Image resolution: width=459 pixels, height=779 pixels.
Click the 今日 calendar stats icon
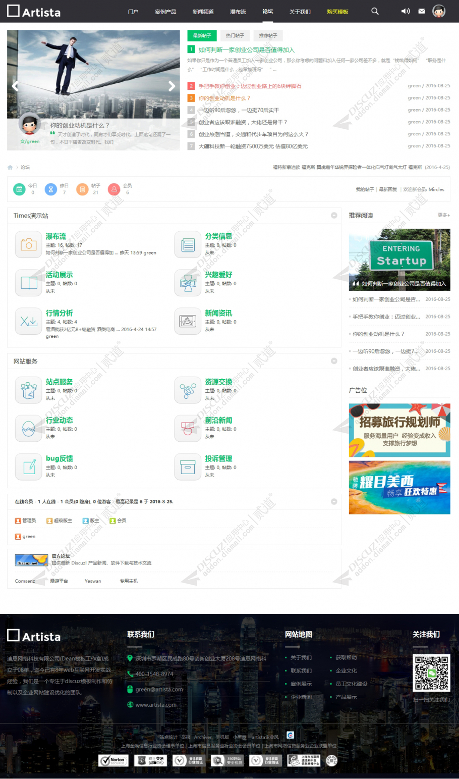pos(19,189)
